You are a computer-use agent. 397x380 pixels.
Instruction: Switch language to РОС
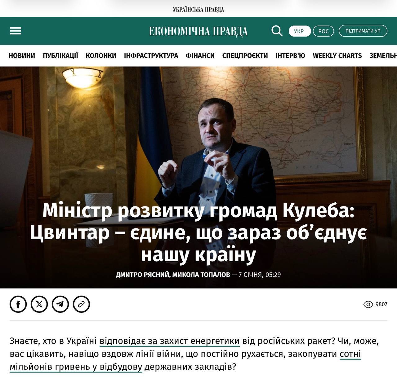[x=323, y=31]
